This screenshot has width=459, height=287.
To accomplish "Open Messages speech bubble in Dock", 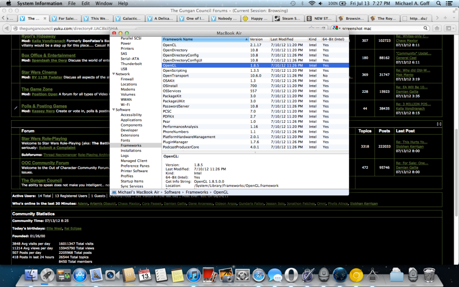I will point(275,276).
